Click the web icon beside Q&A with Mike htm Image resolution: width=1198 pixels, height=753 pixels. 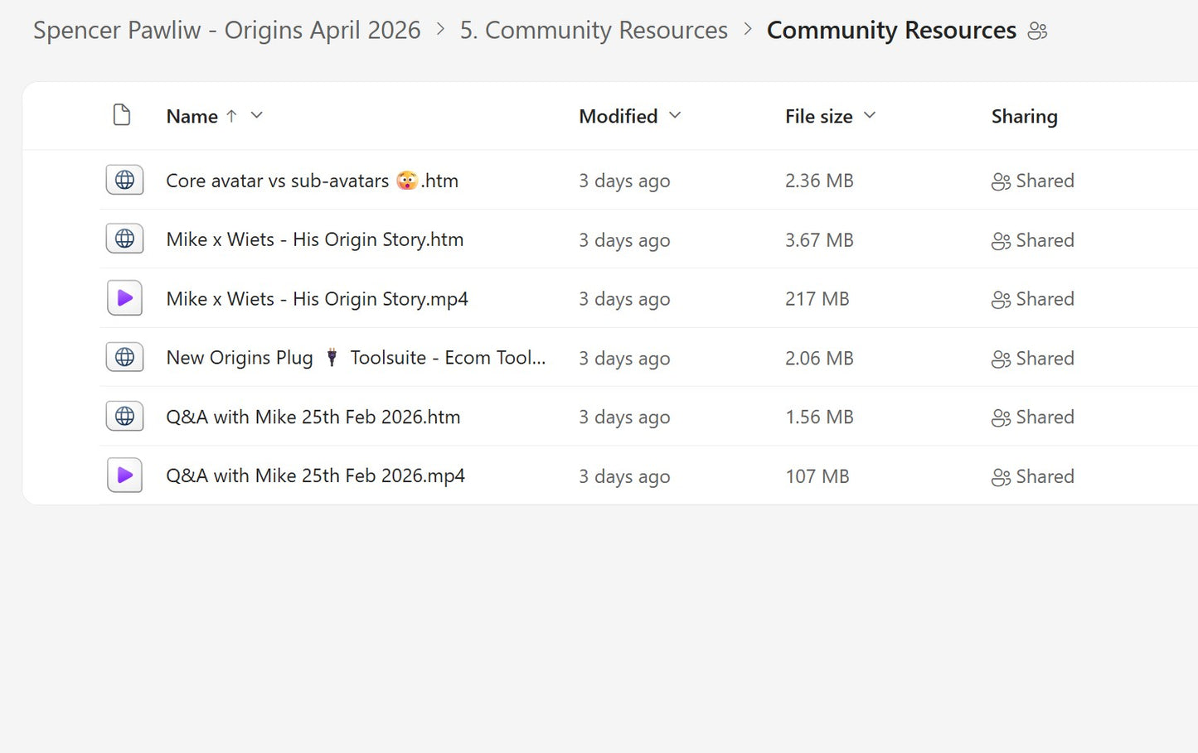(124, 416)
